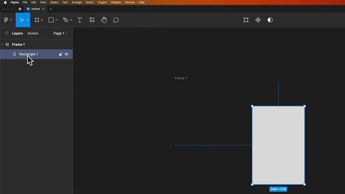Expand the main menu dropdown arrow
Image resolution: width=345 pixels, height=194 pixels.
[x=11, y=20]
